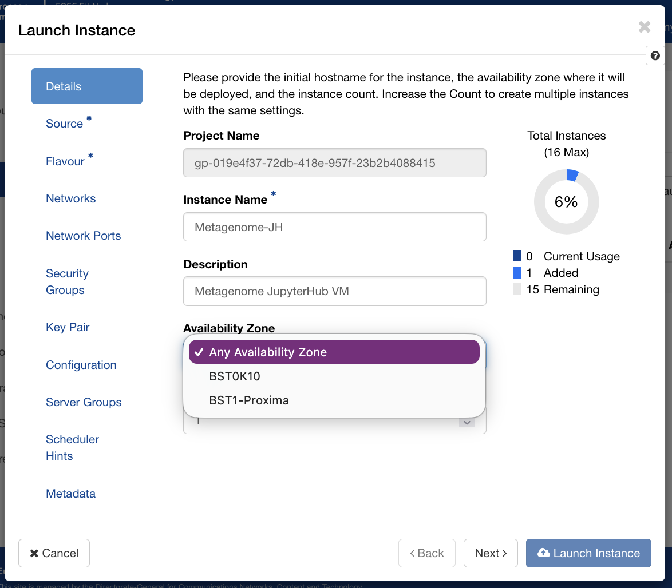Click the Remaining grey legend swatch
Image resolution: width=672 pixels, height=588 pixels.
tap(517, 289)
